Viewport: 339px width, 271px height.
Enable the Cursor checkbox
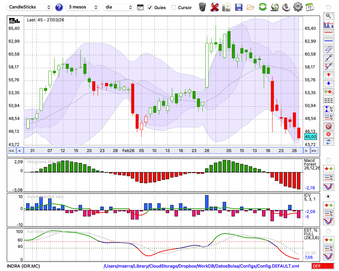coord(174,7)
